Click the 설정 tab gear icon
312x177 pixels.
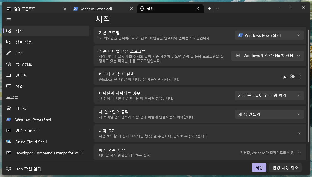[x=142, y=9]
